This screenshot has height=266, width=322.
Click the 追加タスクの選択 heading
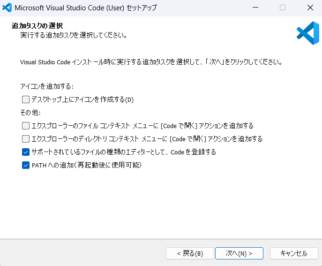coord(37,26)
